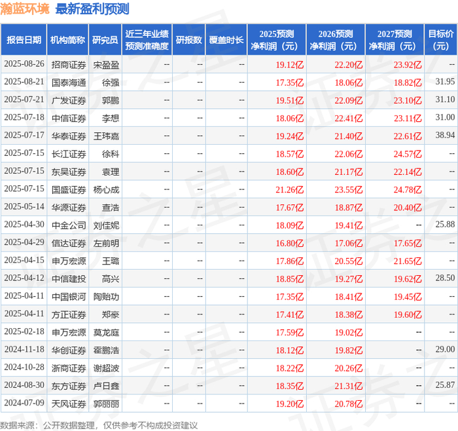Select 华泰证券 institution cell
Viewport: 458px width, 431px height.
click(x=69, y=136)
